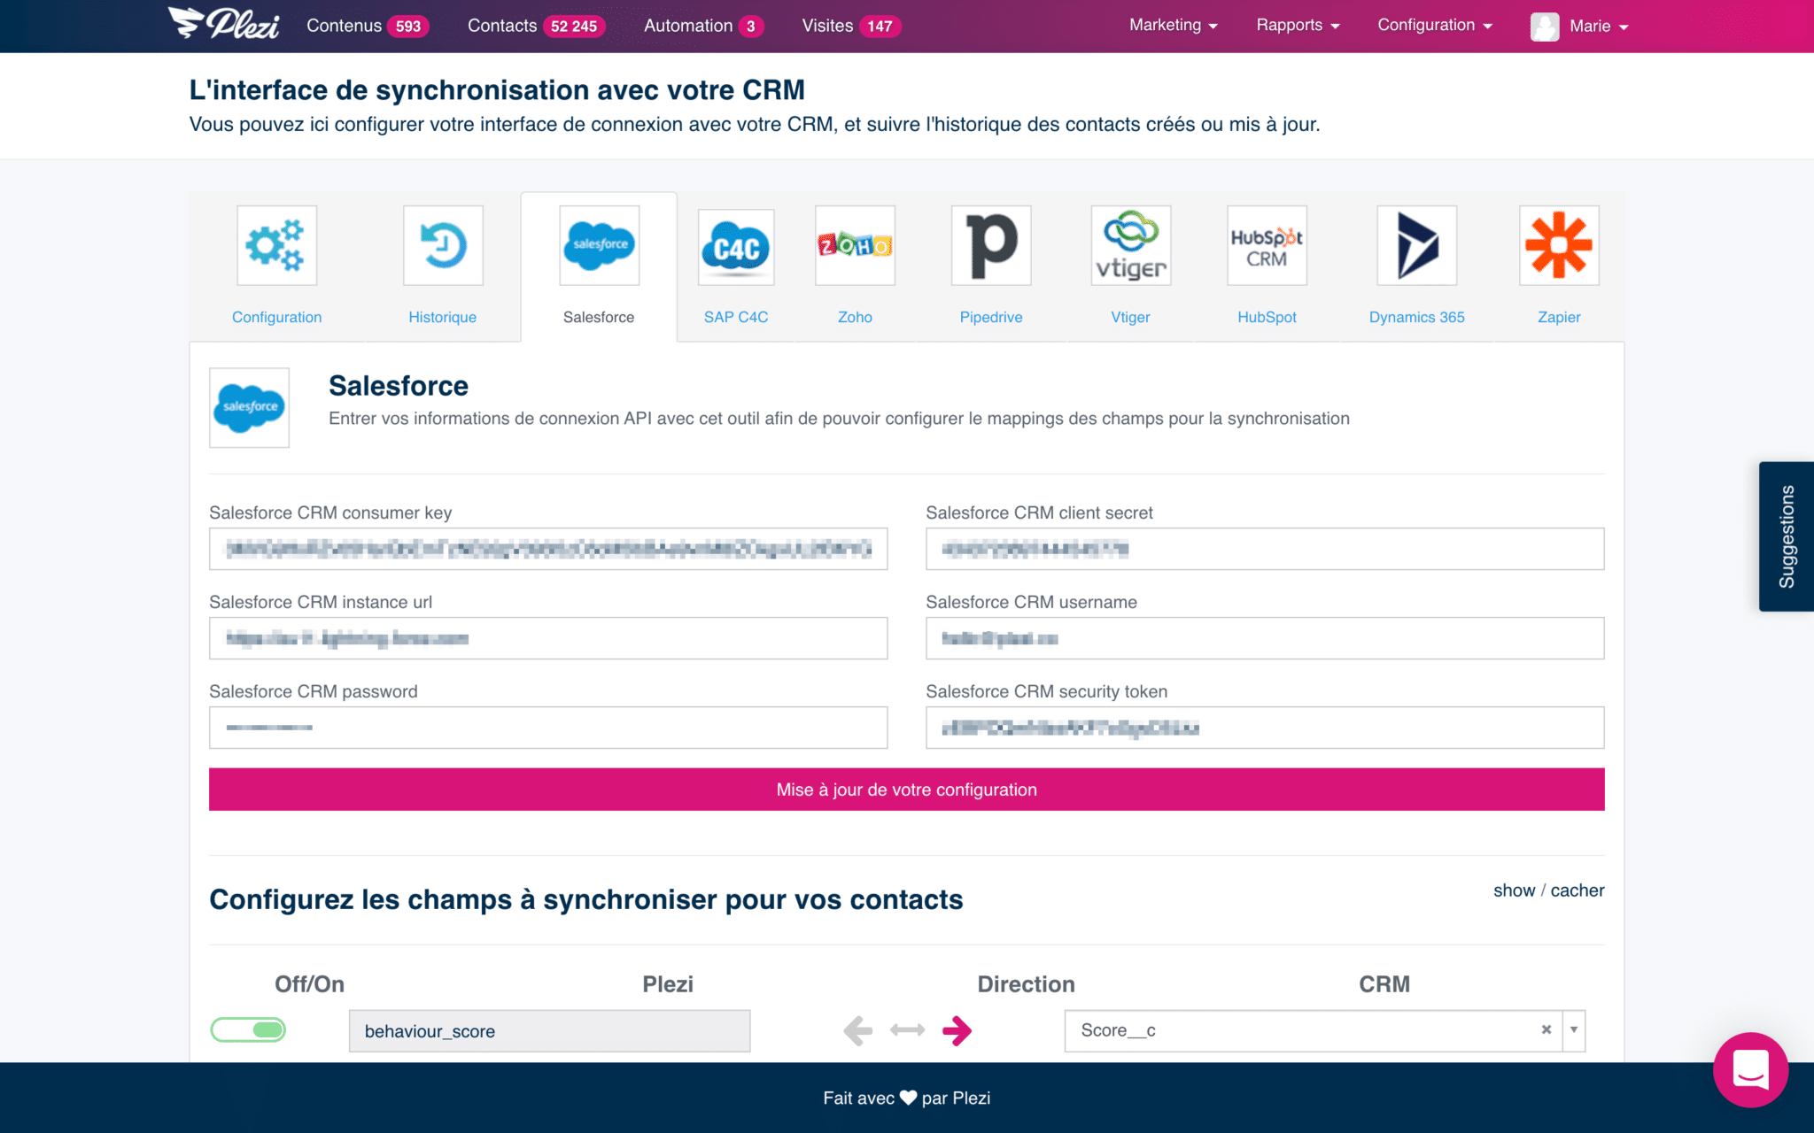Clear the Score__c CRM field selection
The height and width of the screenshot is (1133, 1814).
pyautogui.click(x=1547, y=1029)
